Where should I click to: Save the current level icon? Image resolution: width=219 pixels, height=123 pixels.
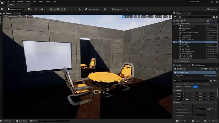click(2, 9)
